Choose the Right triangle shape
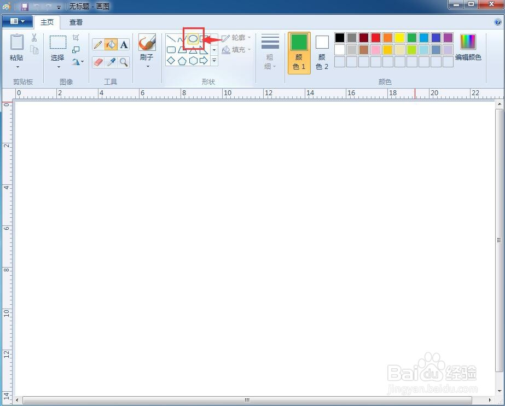Screen dimensions: 505x406 pos(204,50)
